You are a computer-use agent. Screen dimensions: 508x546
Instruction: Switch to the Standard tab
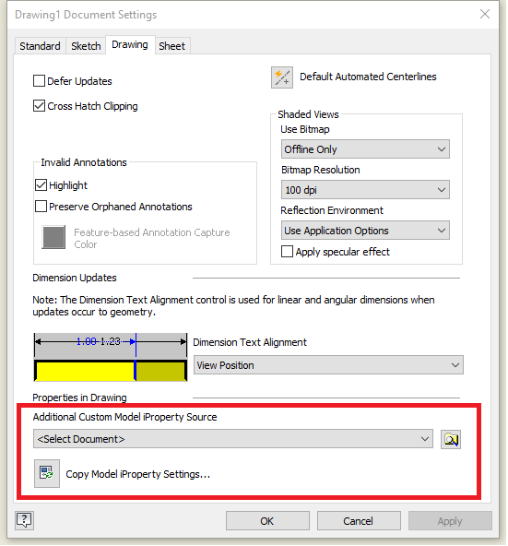(40, 46)
